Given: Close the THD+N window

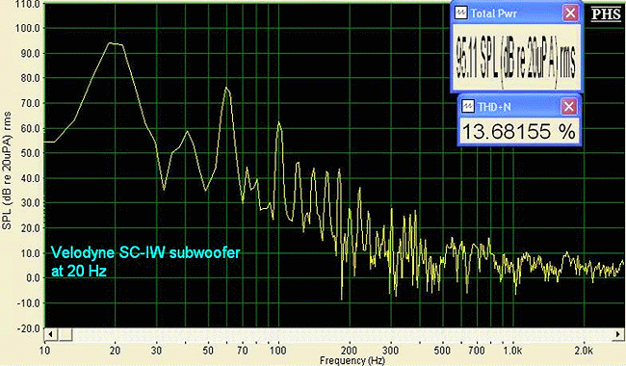Looking at the screenshot, I should pos(569,107).
